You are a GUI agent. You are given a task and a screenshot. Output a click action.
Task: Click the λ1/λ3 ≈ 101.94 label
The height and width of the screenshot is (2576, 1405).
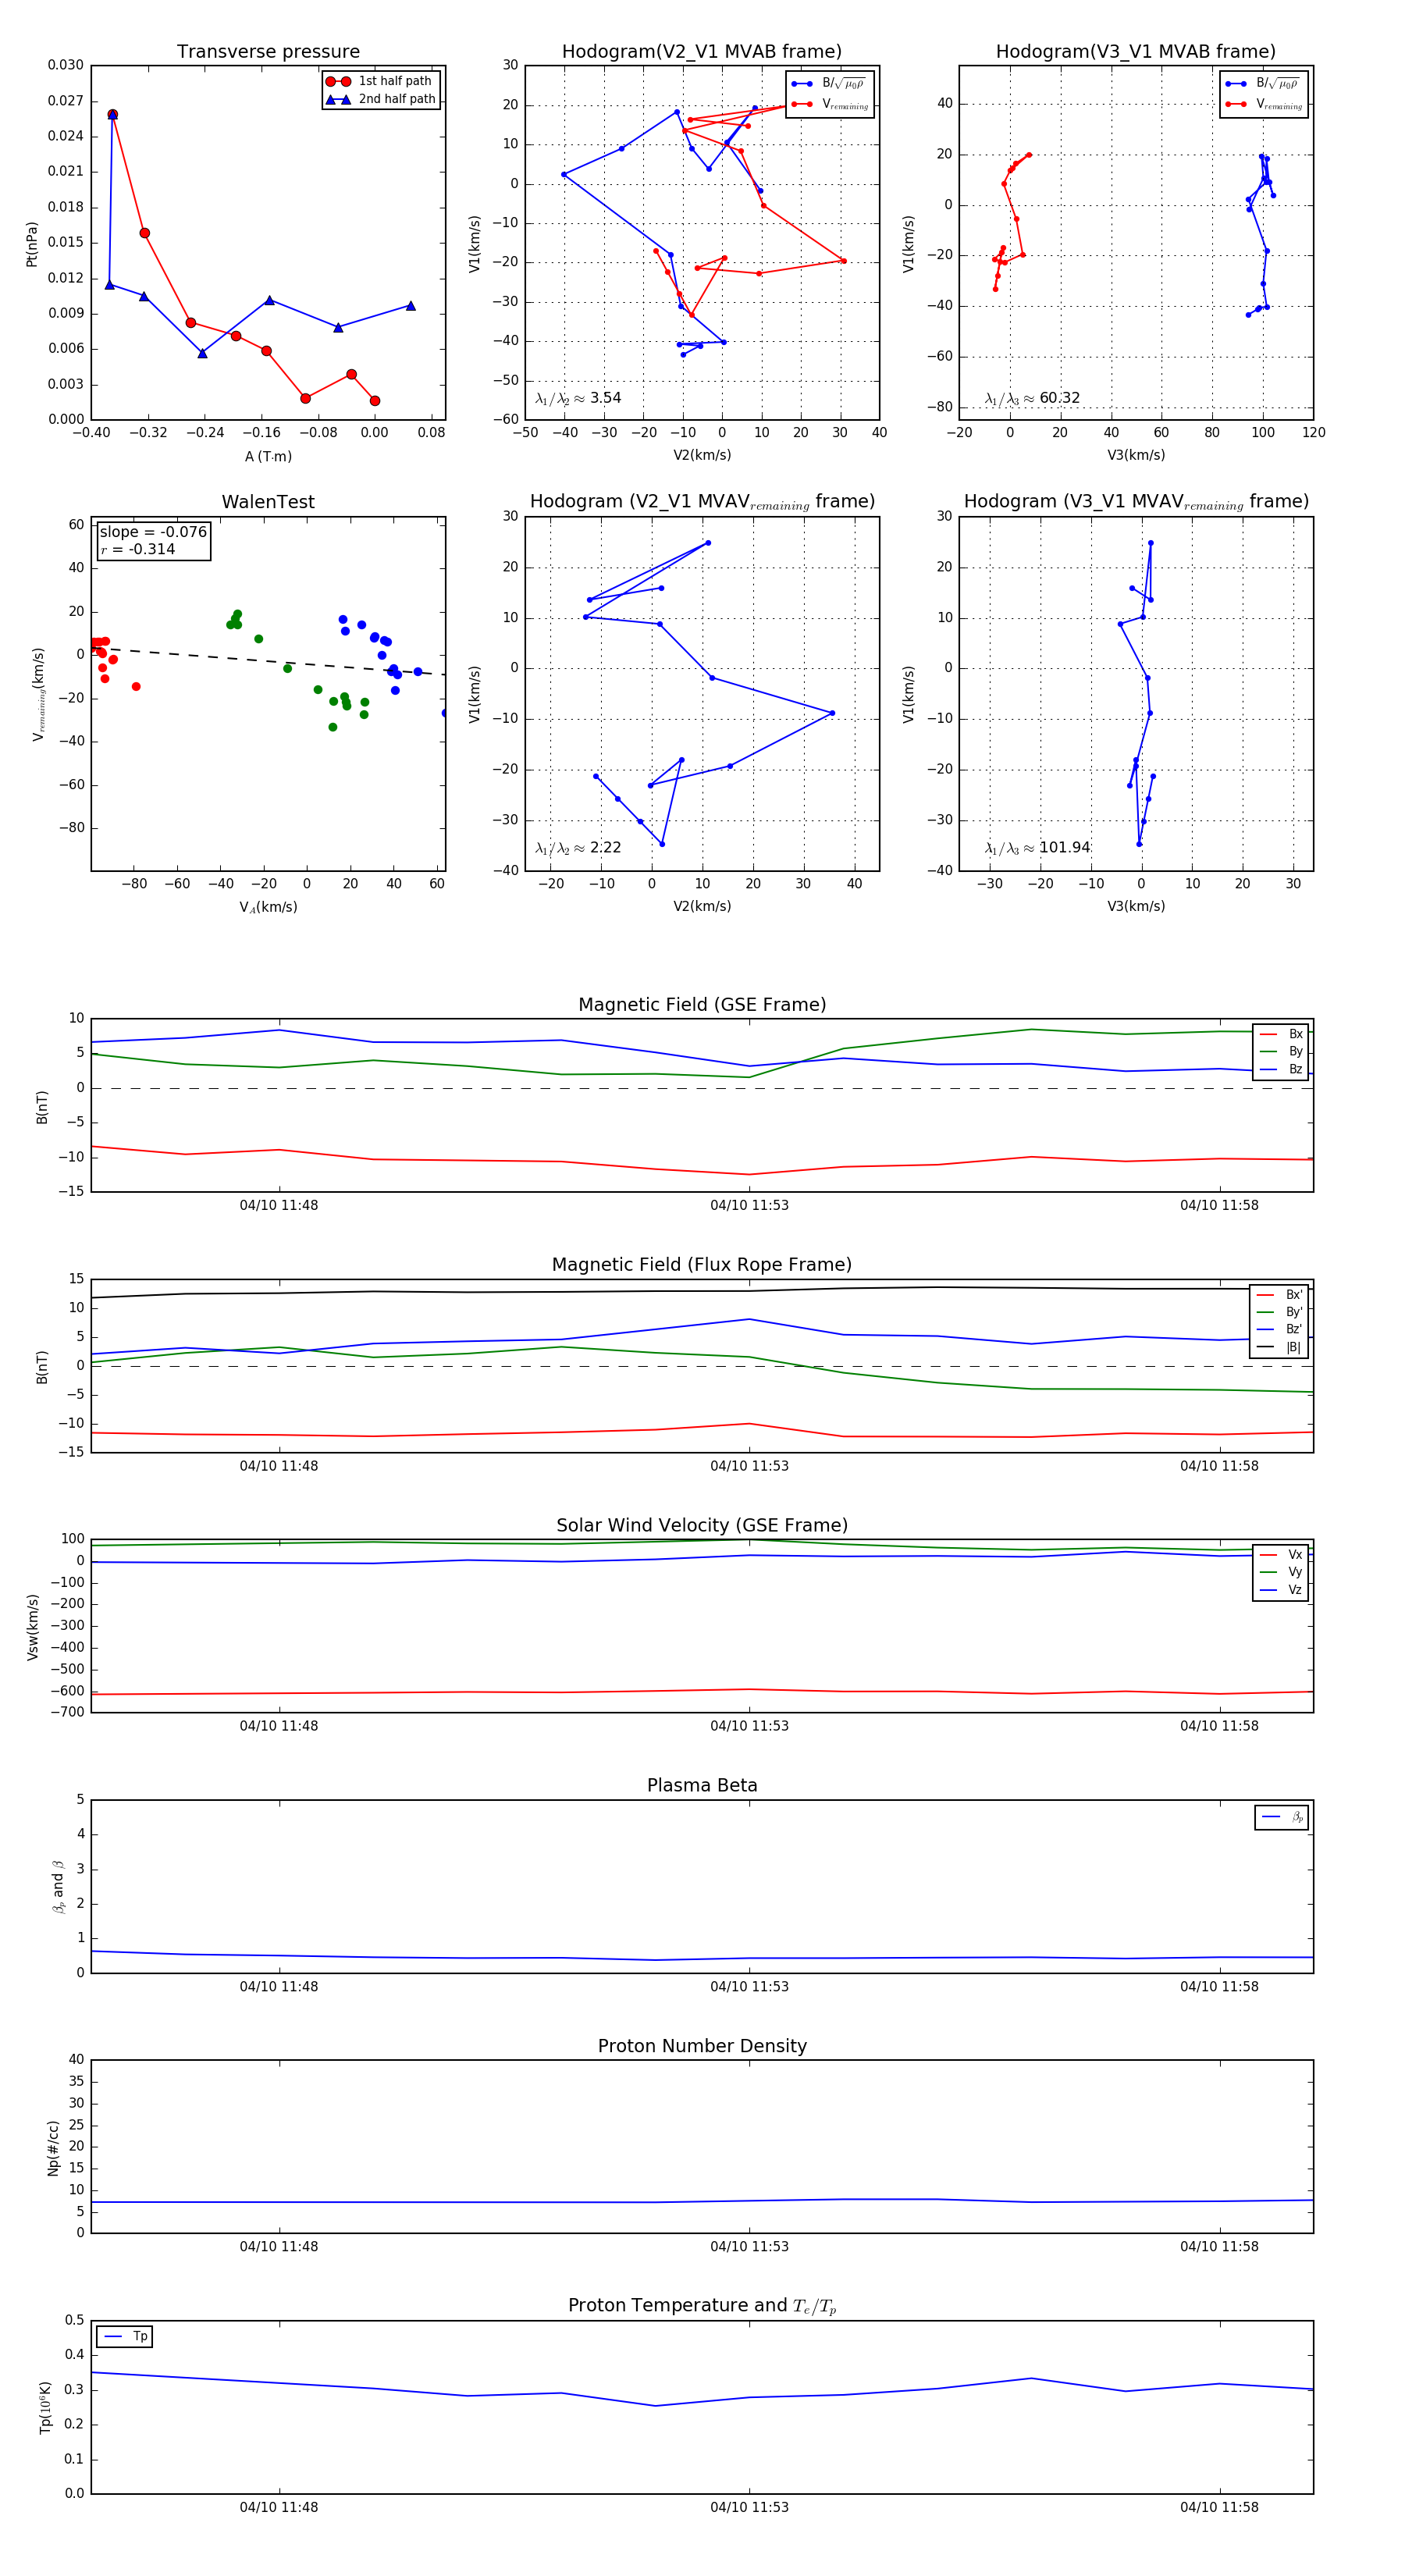(x=1037, y=848)
